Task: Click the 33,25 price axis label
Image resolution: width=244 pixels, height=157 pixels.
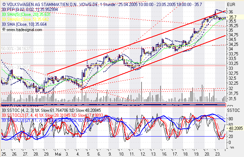Action: click(233, 64)
